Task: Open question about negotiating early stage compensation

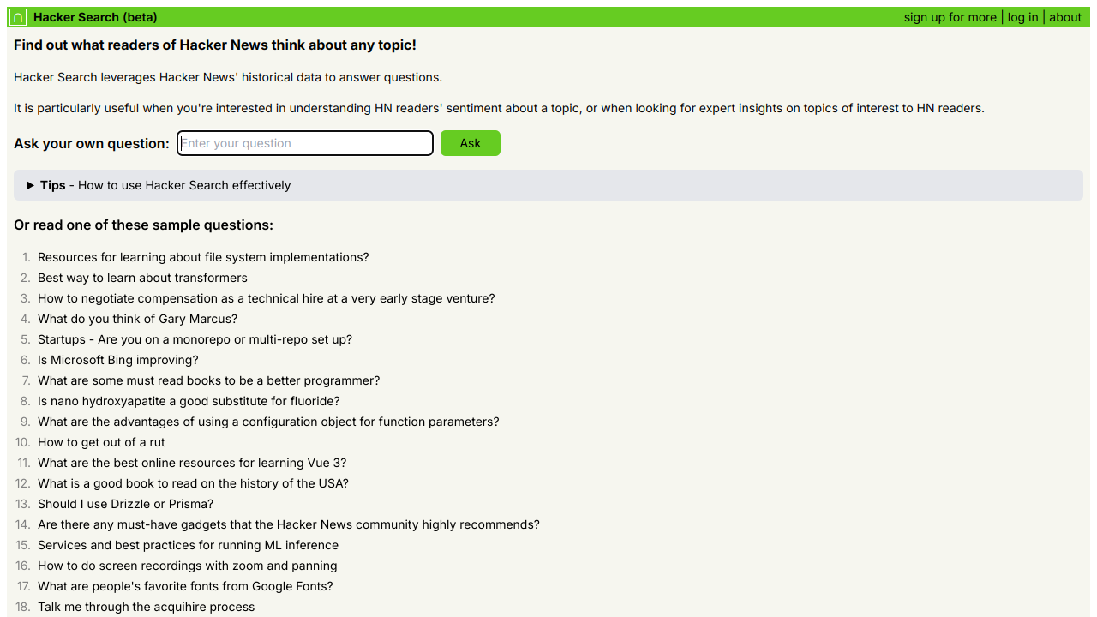Action: pyautogui.click(x=267, y=298)
